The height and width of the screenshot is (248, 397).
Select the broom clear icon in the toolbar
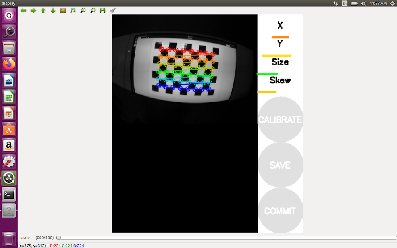tap(112, 10)
